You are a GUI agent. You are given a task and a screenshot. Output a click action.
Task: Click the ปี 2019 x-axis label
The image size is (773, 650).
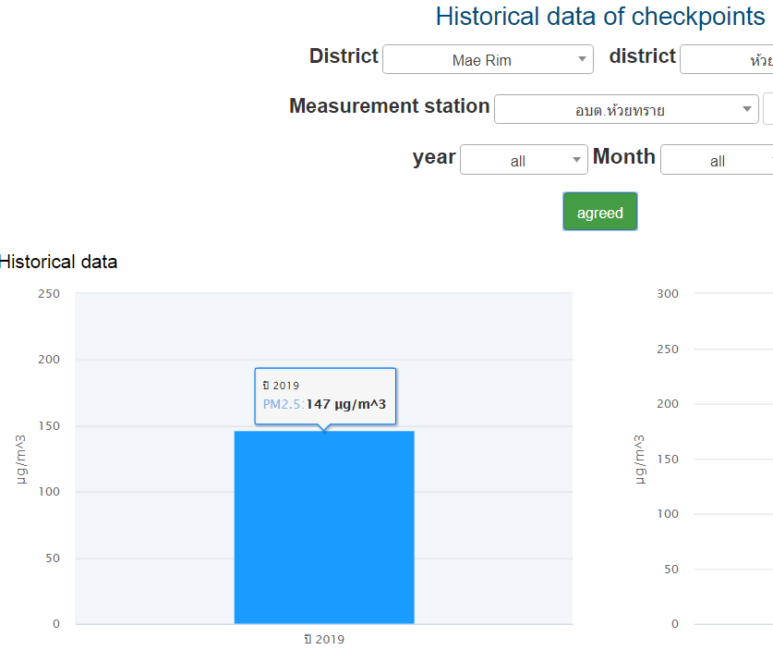(x=324, y=640)
